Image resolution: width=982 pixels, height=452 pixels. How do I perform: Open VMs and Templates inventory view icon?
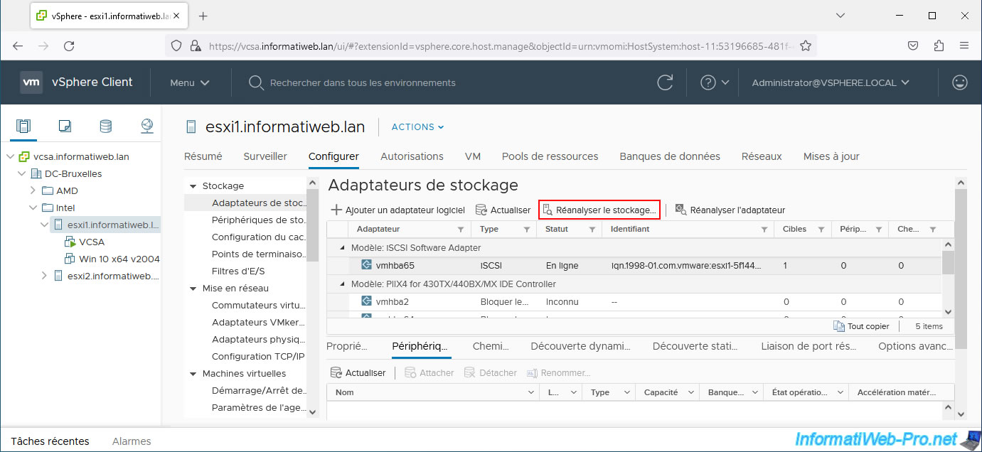tap(65, 127)
